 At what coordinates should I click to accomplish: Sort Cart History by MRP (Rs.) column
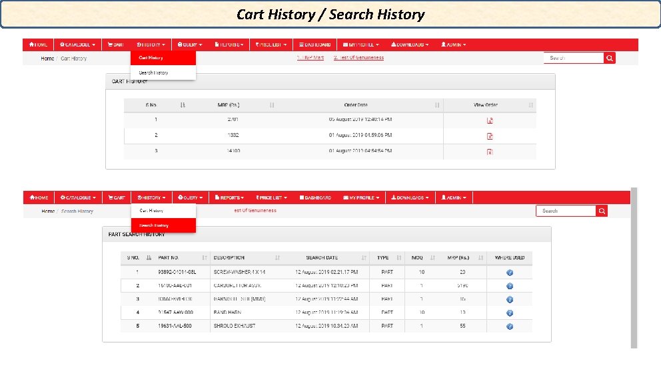point(272,105)
